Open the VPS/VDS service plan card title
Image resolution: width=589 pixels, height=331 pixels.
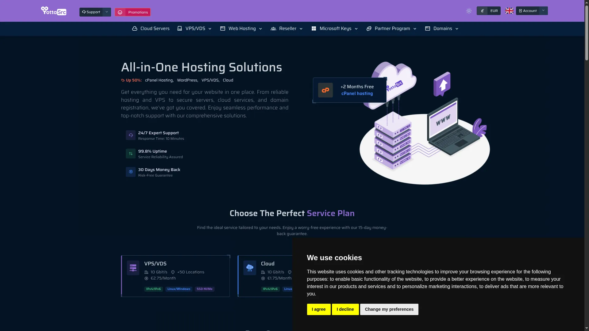156,264
